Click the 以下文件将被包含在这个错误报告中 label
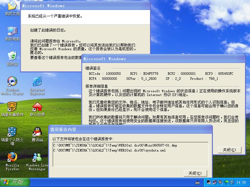 pos(83,139)
